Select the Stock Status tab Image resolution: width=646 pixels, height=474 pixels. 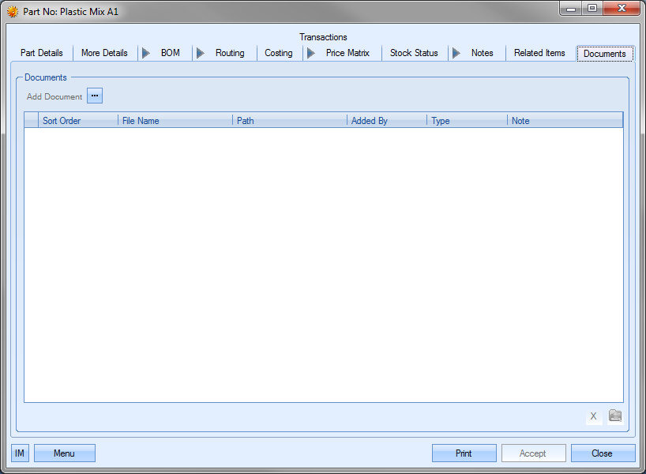click(x=414, y=53)
